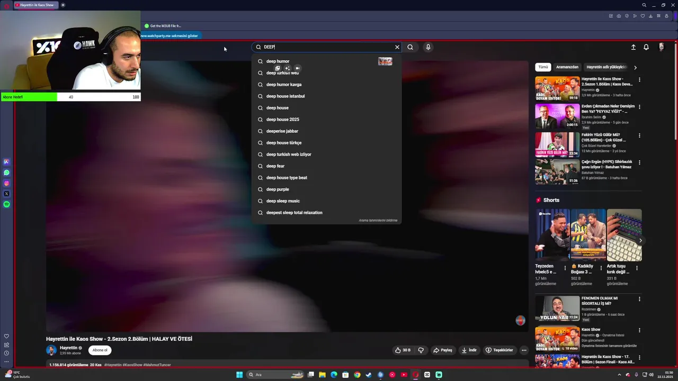Open browser downloads toolbar icon
678x381 pixels.
650,16
